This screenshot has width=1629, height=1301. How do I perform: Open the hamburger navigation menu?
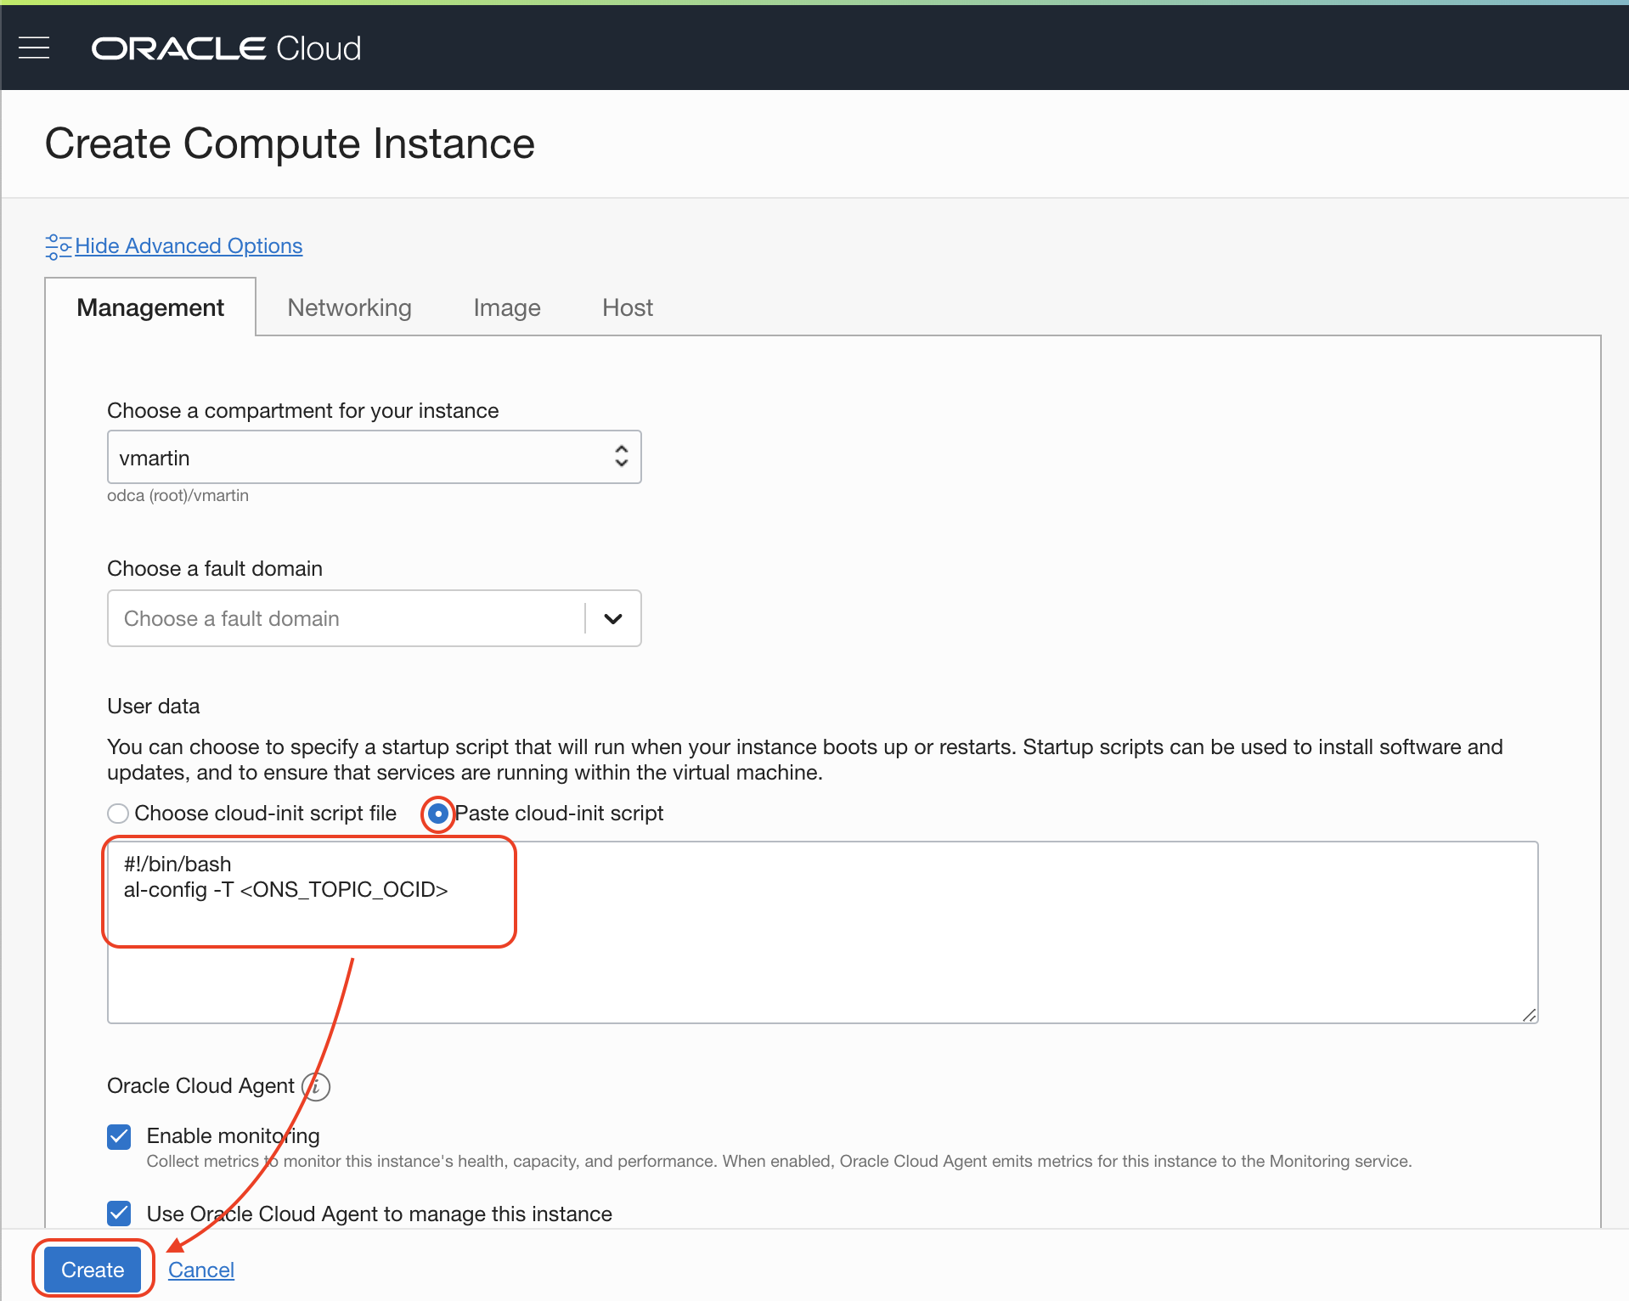(34, 48)
